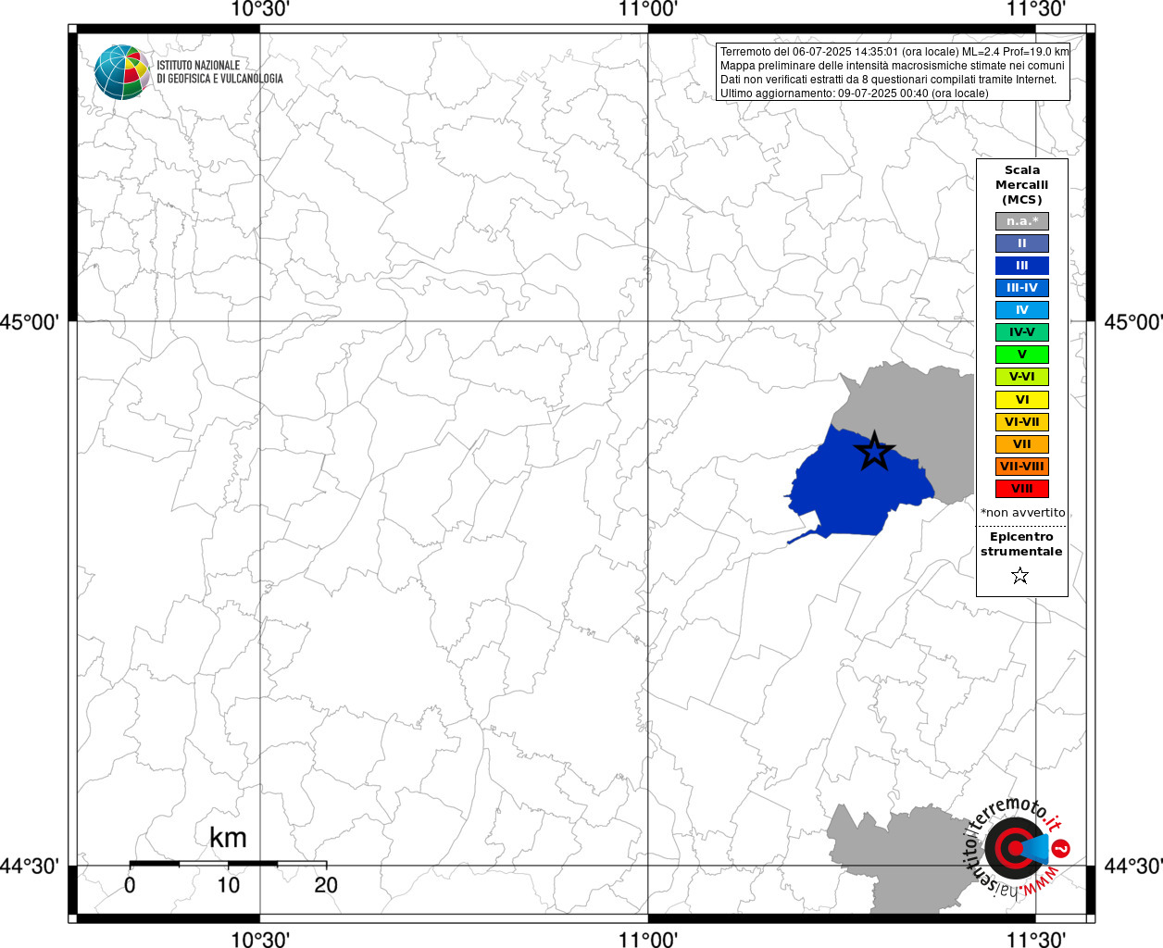The height and width of the screenshot is (948, 1163).
Task: Click the 'Scala Mercalli (MCS)' legend title
Action: point(1022,185)
